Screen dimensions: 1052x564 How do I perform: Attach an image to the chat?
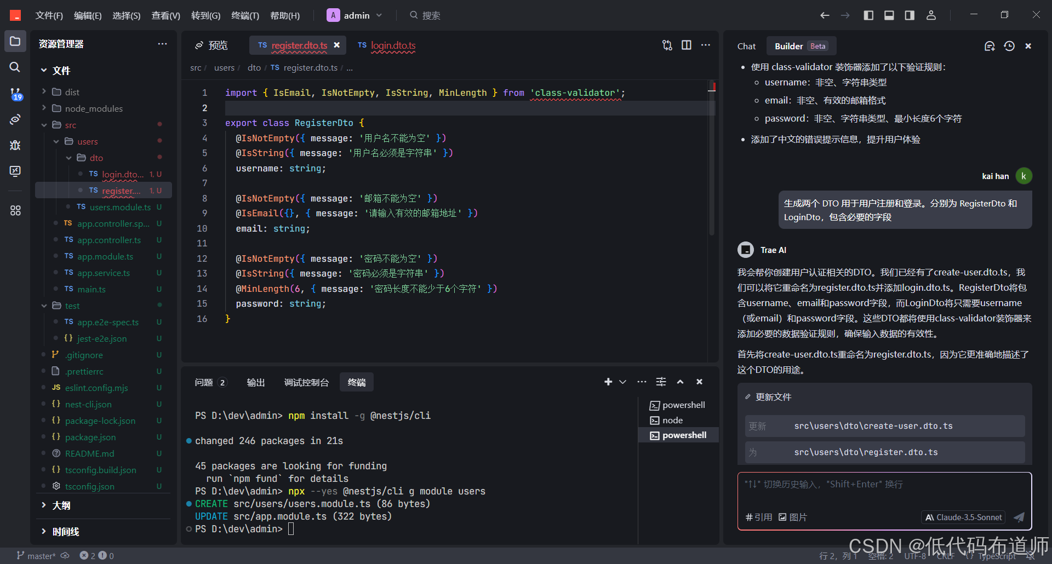point(793,517)
